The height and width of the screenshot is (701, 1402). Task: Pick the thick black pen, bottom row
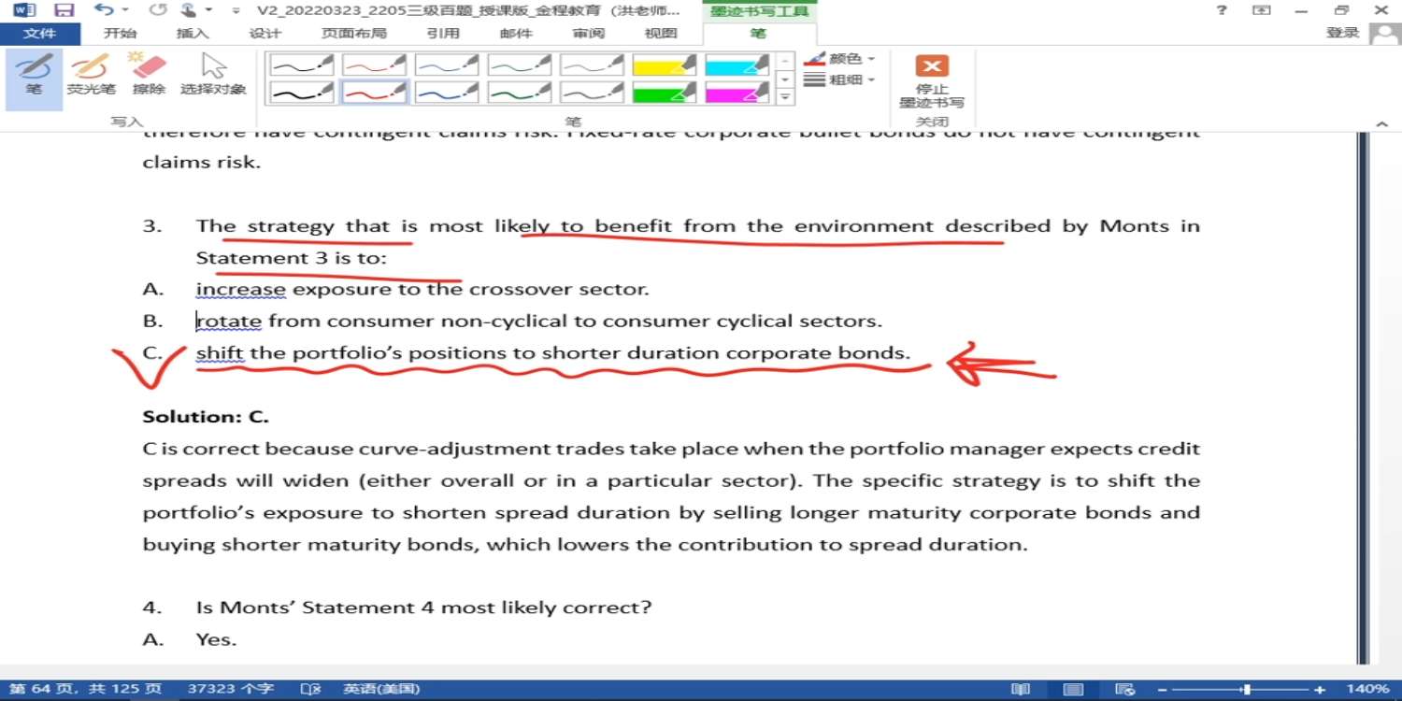coord(302,93)
